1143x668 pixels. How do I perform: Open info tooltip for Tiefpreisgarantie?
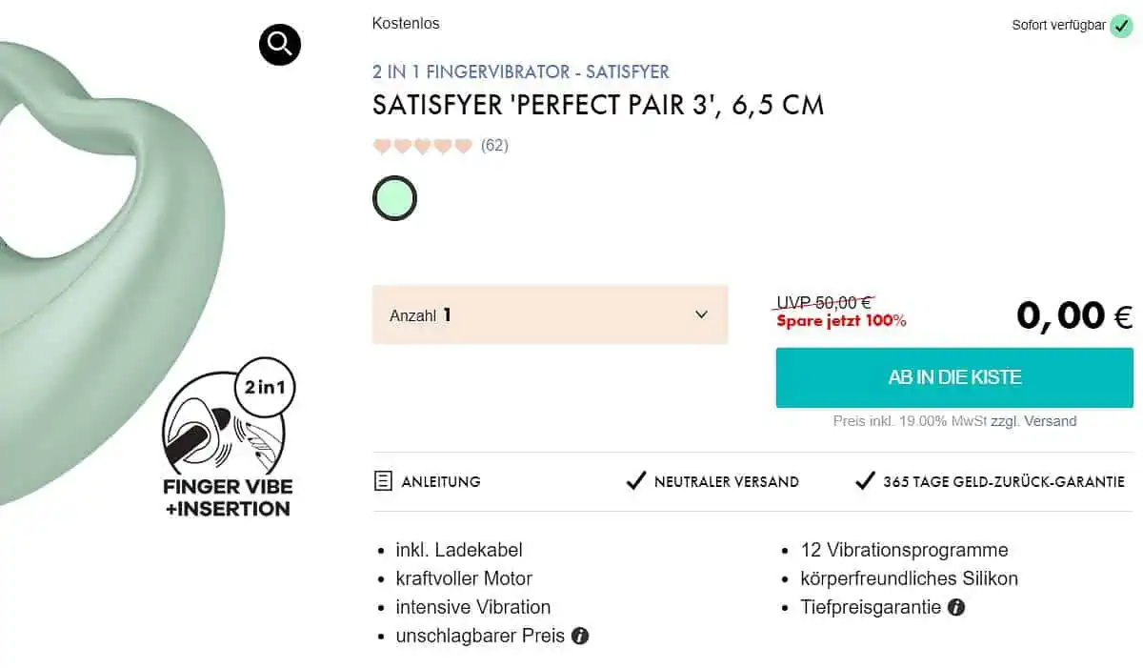[x=955, y=607]
